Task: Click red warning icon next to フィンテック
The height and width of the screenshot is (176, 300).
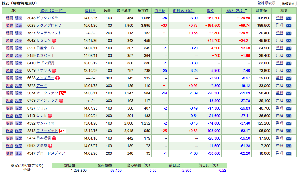Action: [x=61, y=100]
